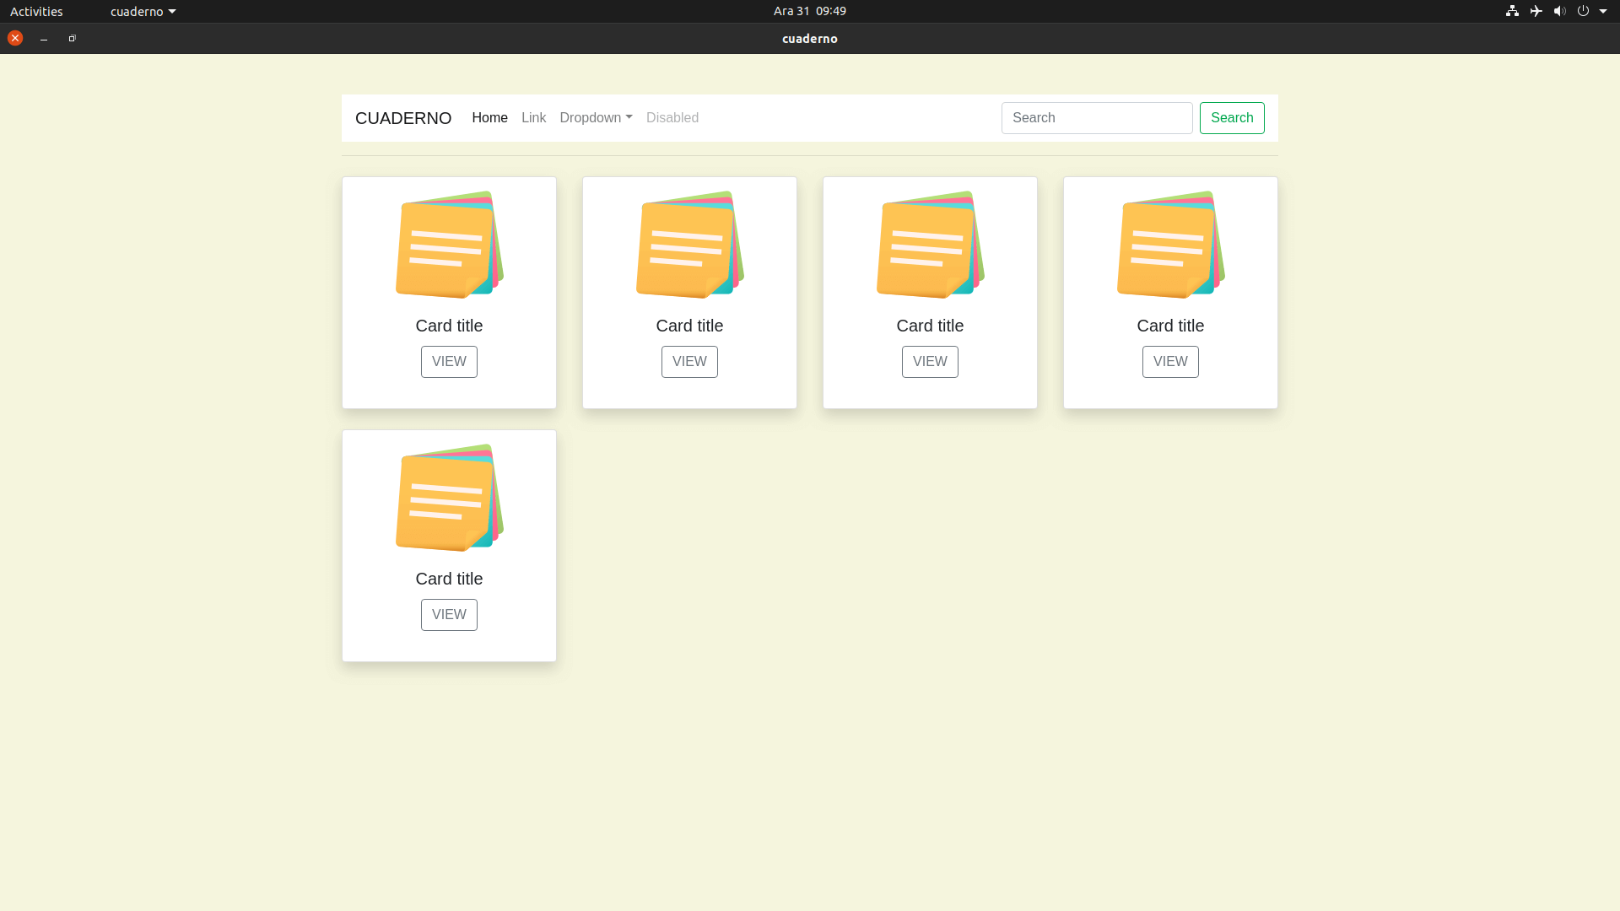Open the cuaderno app menu in top bar
The width and height of the screenshot is (1620, 911).
(x=143, y=12)
